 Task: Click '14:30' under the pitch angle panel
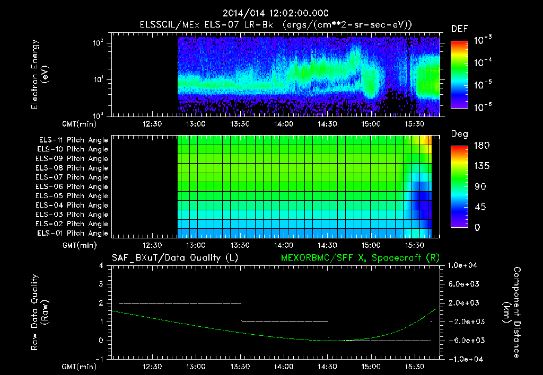coord(327,246)
